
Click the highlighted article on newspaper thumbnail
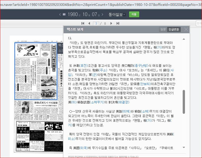point(36,71)
